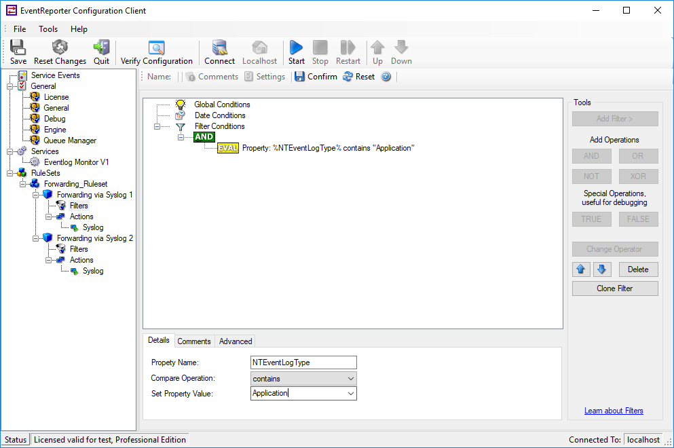This screenshot has width=674, height=448.
Task: Click the Up arrow toolbar icon
Action: coord(377,48)
